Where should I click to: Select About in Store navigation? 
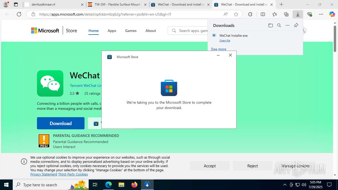pyautogui.click(x=151, y=31)
